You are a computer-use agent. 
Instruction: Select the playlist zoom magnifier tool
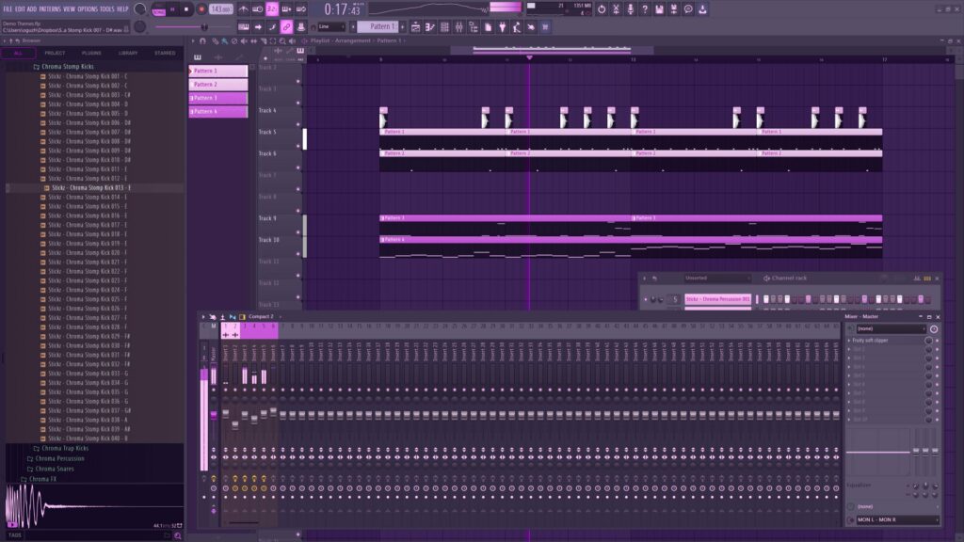point(282,41)
